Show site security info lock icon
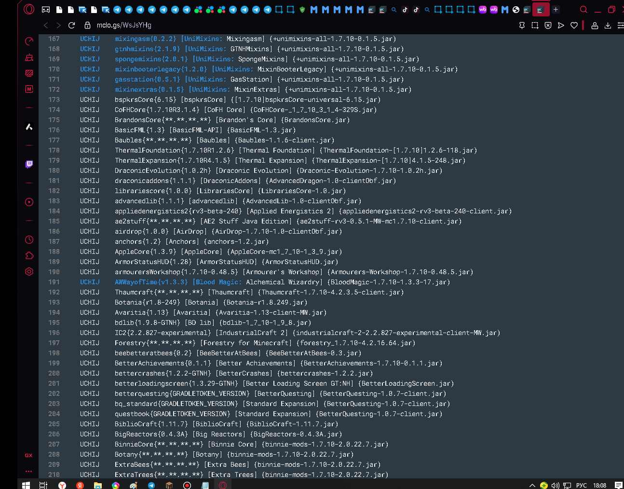The height and width of the screenshot is (489, 624). coord(87,25)
